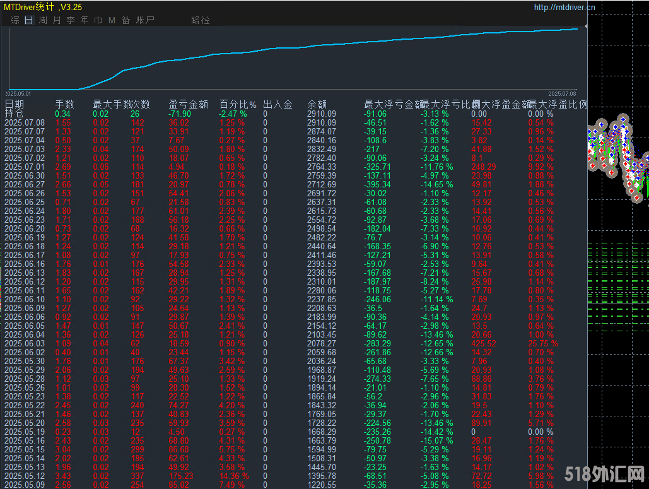Click the 425.52 max floating profit
Screen dimensions: 649x489
tap(483, 344)
